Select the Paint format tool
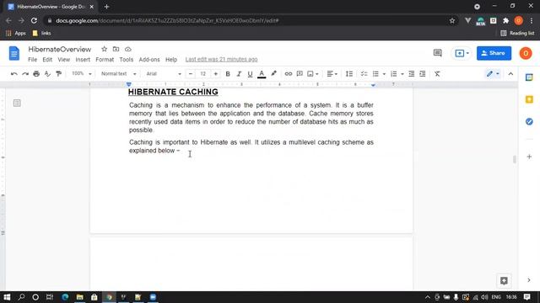The height and width of the screenshot is (303, 540). [58, 74]
